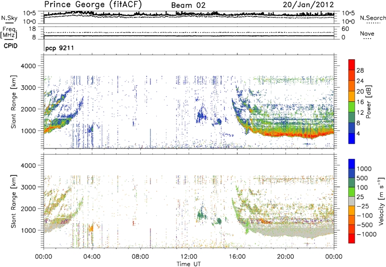Click the '20:00' time axis label
The width and height of the screenshot is (386, 267).
point(285,257)
